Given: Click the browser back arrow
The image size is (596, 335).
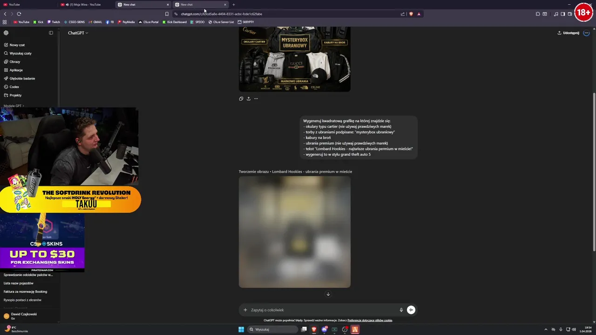Looking at the screenshot, I should (5, 14).
